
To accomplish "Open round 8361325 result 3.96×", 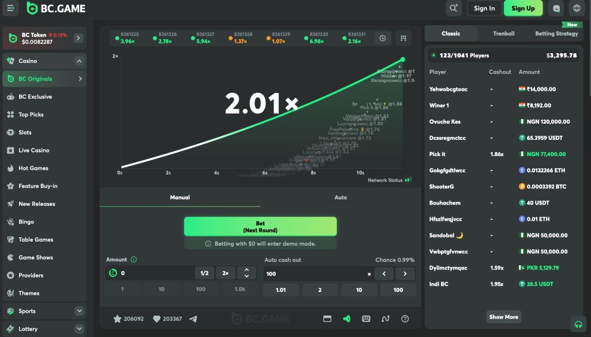I will (x=128, y=38).
